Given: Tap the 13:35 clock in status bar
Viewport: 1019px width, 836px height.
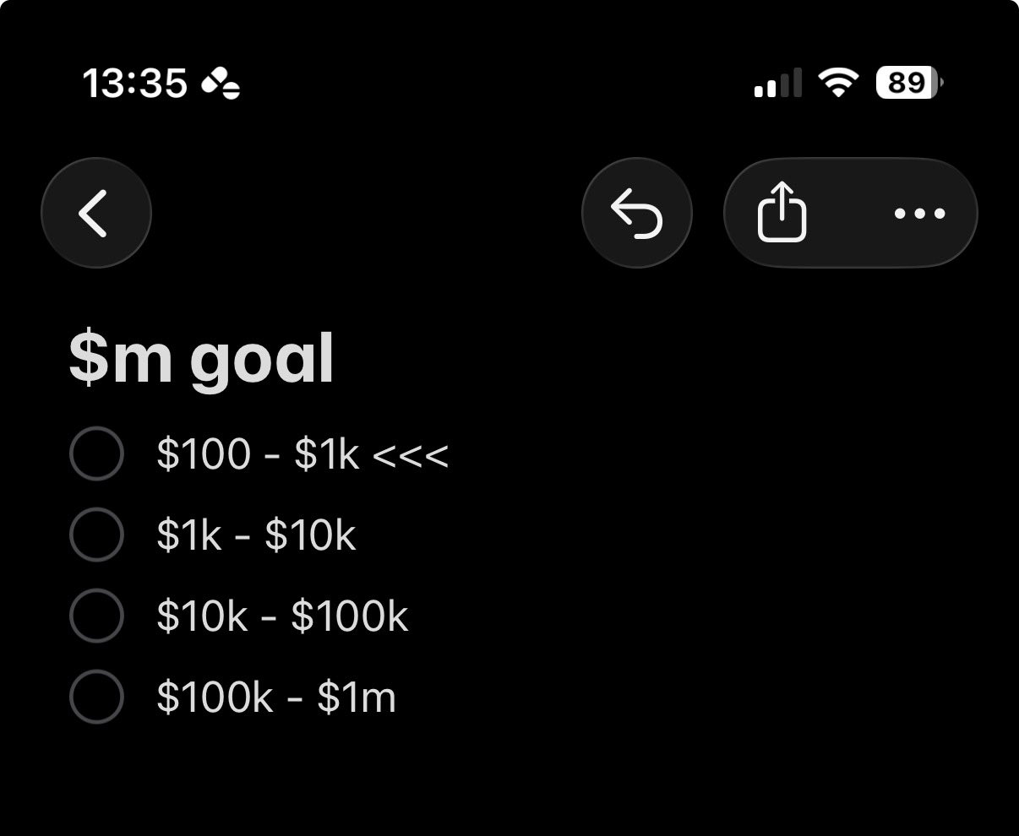Looking at the screenshot, I should click(x=134, y=84).
